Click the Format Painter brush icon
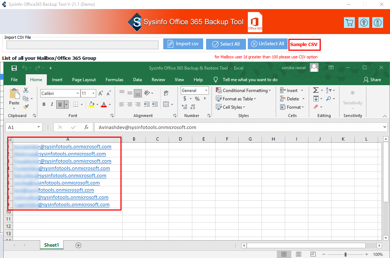The width and height of the screenshot is (390, 258). (x=26, y=107)
